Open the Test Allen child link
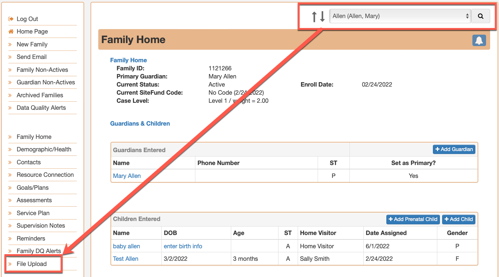This screenshot has height=277, width=499. tap(126, 259)
